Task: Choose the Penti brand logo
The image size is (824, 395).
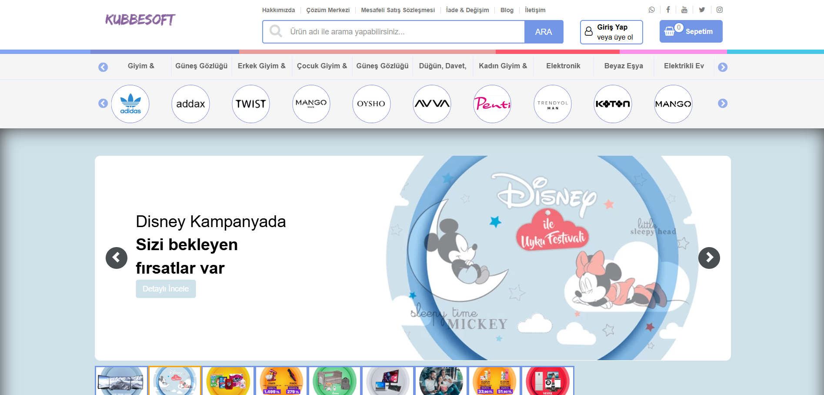Action: coord(492,104)
